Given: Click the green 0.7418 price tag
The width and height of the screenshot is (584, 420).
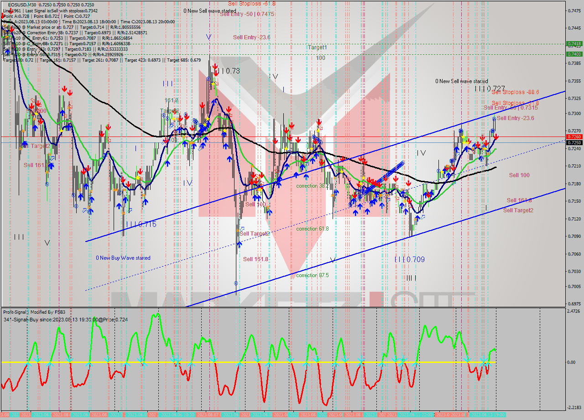Looking at the screenshot, I should tap(574, 44).
